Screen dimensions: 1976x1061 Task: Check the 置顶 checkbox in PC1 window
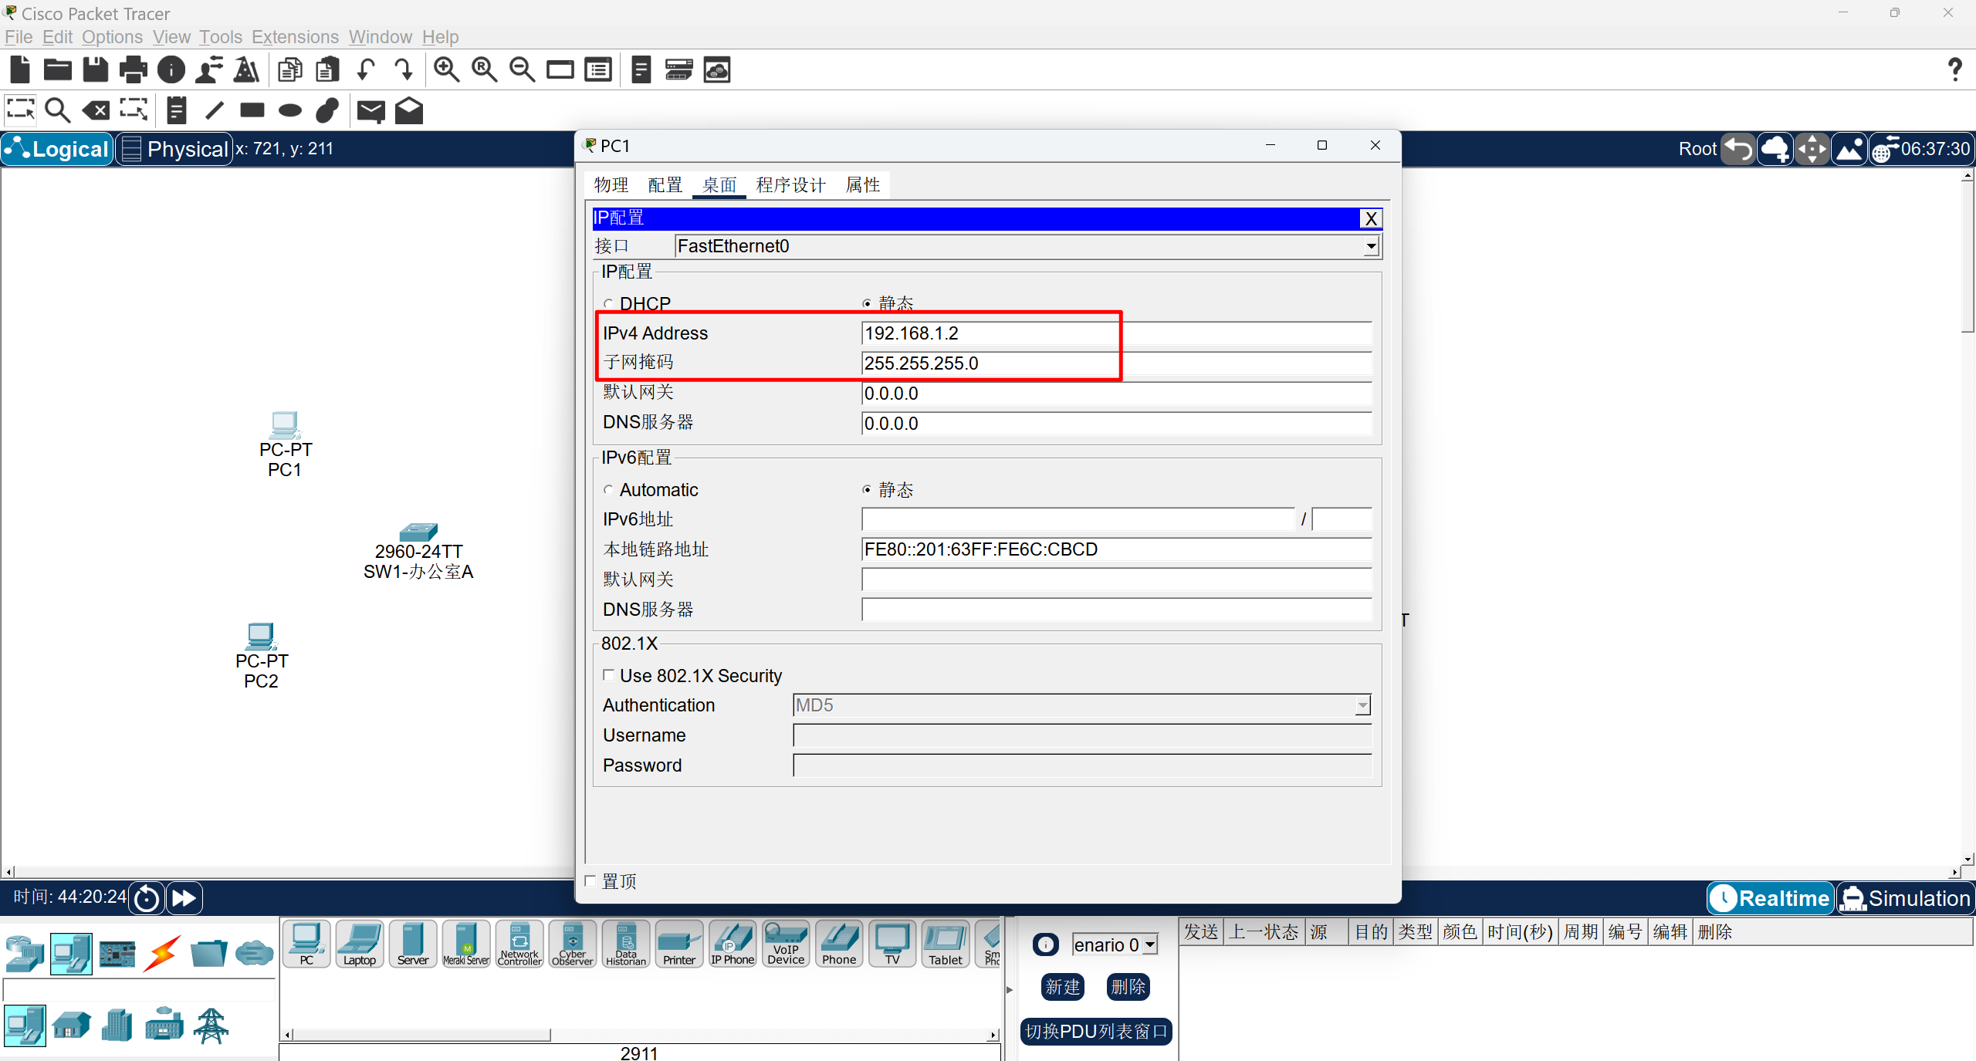click(x=590, y=881)
